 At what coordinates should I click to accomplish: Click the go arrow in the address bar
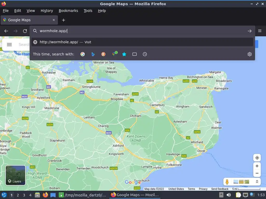pos(250,31)
